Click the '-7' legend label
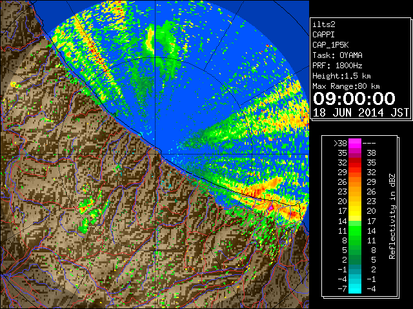 point(342,289)
